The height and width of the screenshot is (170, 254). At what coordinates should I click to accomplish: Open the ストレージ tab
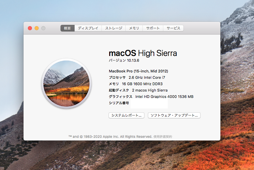coord(114,28)
